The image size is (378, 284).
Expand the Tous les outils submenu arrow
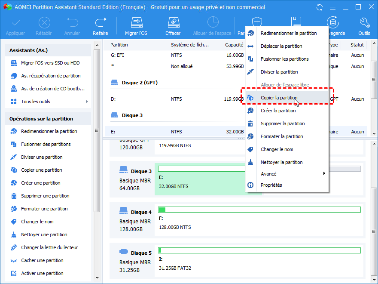click(x=87, y=102)
